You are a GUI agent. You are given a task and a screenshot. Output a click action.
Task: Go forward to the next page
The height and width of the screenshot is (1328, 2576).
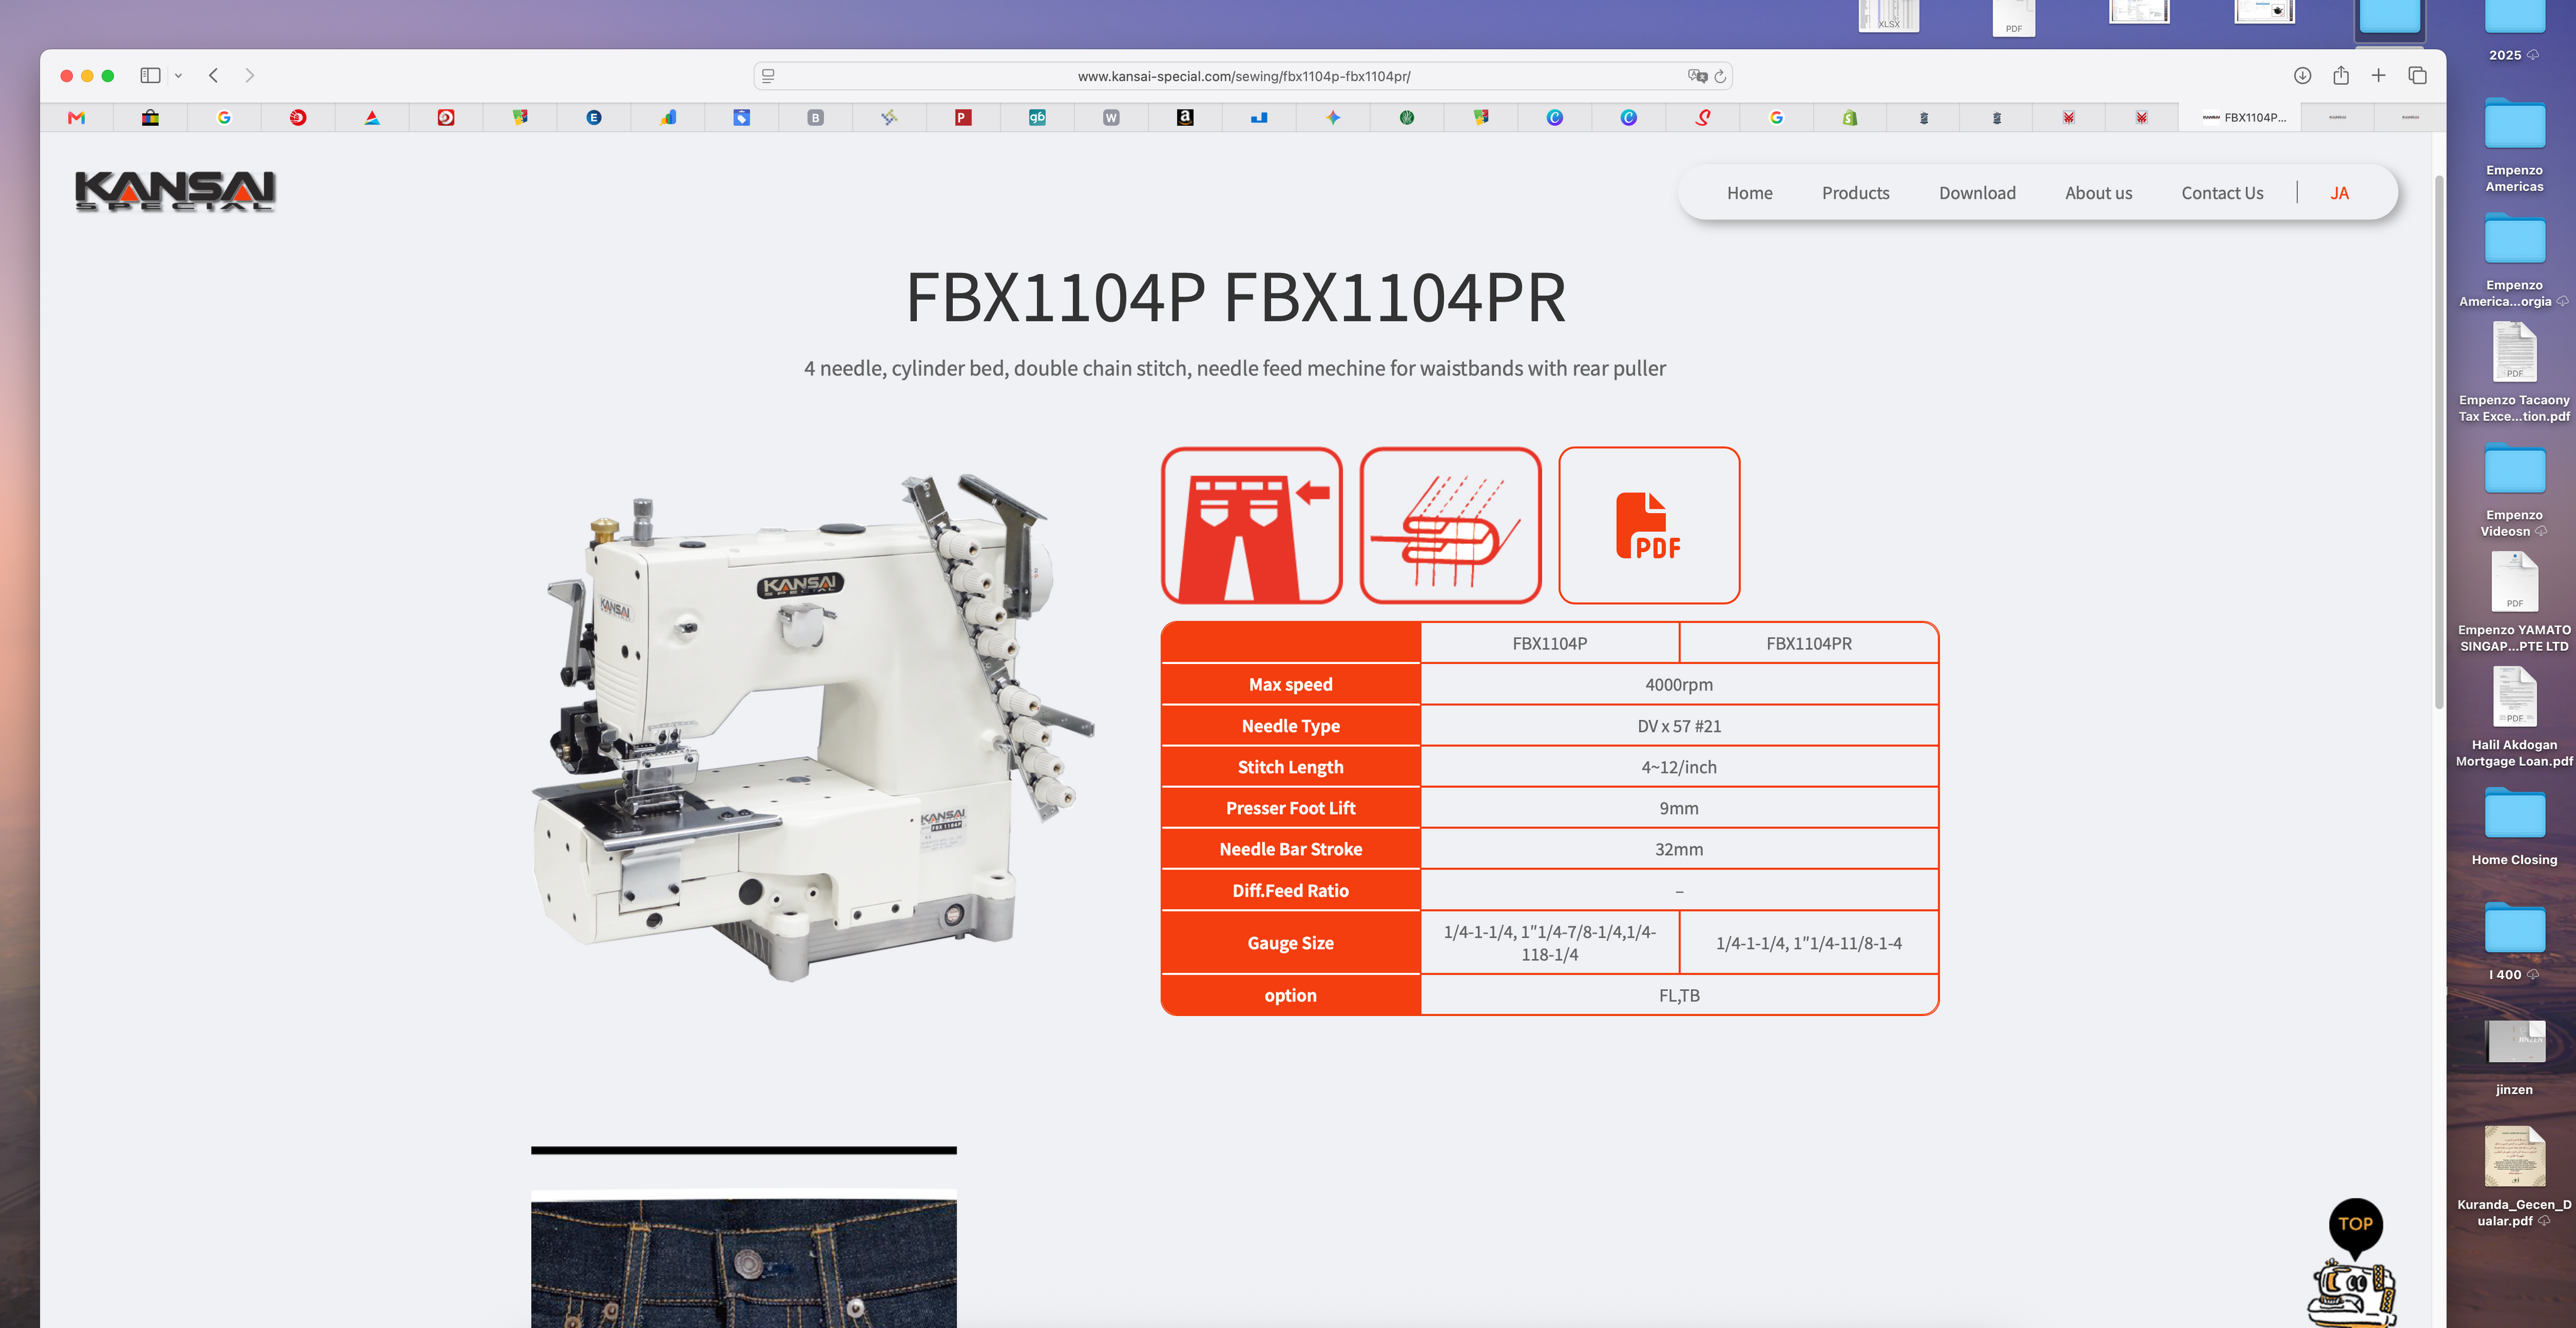[x=250, y=75]
